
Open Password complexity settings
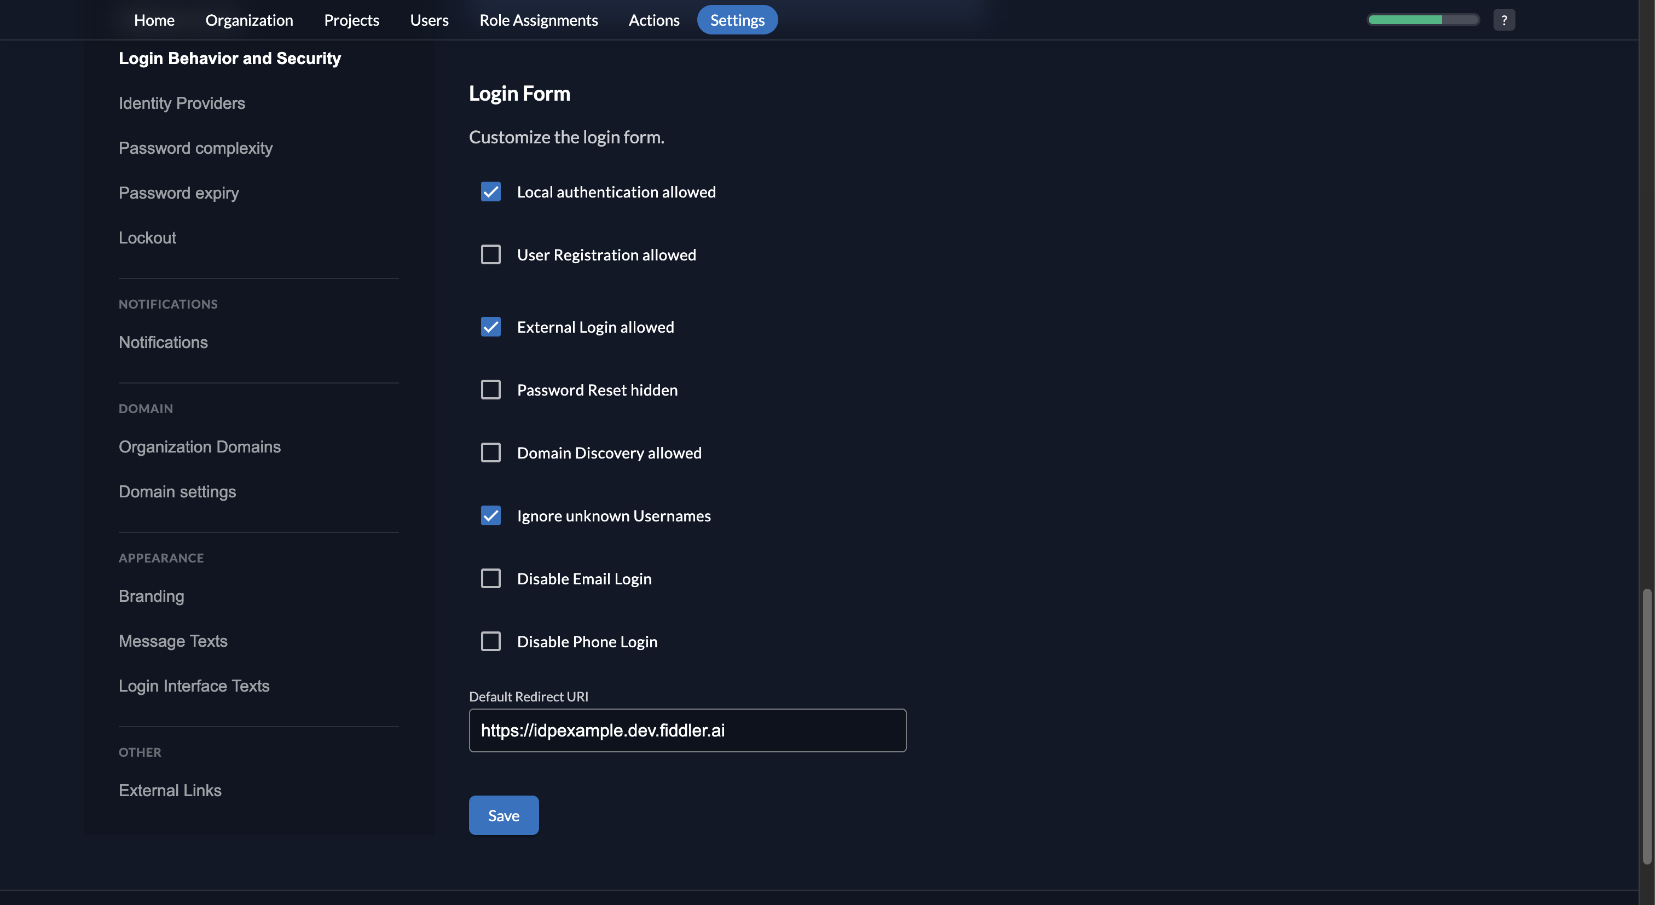click(x=195, y=148)
